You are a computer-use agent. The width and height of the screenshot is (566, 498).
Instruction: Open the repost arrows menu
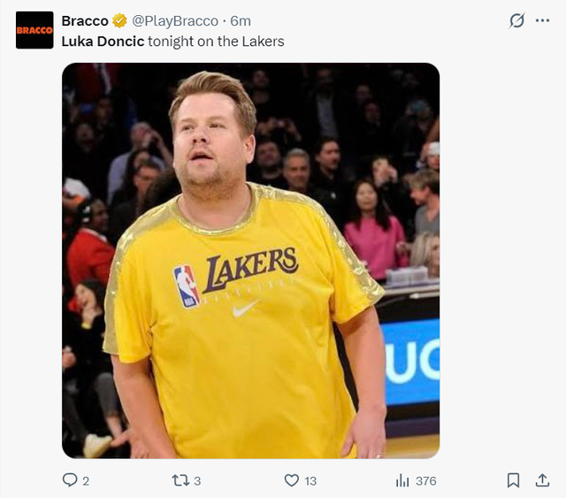click(x=180, y=480)
